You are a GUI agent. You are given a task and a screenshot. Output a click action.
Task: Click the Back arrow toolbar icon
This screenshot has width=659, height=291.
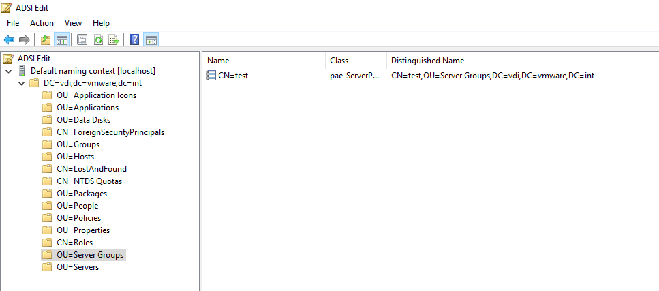click(9, 40)
